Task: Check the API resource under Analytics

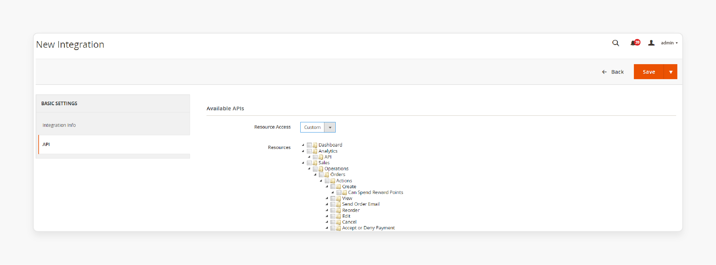Action: (315, 157)
